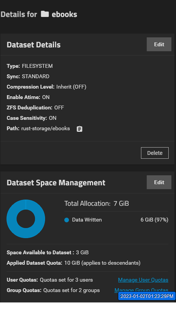This screenshot has height=314, width=176.
Task: Select the Dataset Details heading
Action: 34,45
